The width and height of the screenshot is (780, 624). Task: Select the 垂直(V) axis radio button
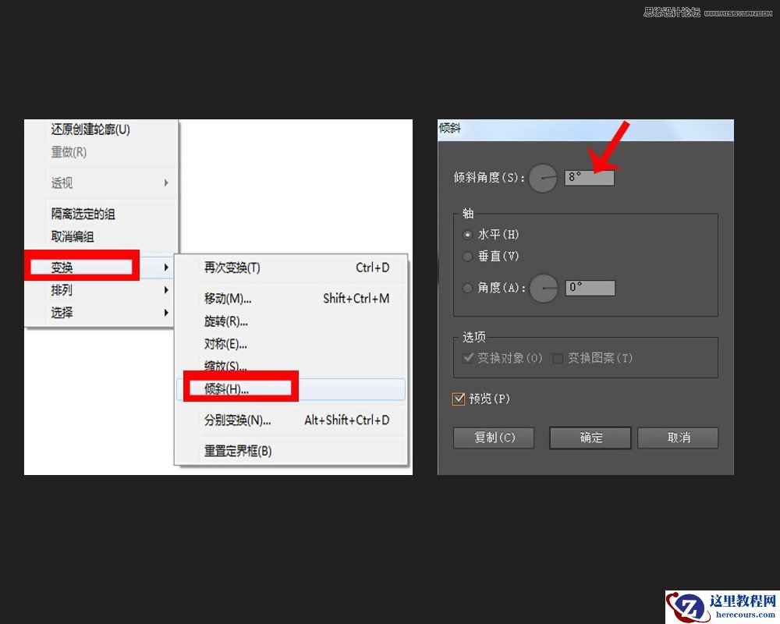(x=468, y=257)
